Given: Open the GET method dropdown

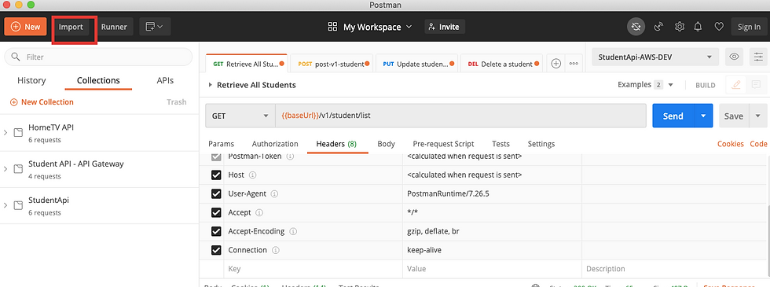Looking at the screenshot, I should coord(240,116).
